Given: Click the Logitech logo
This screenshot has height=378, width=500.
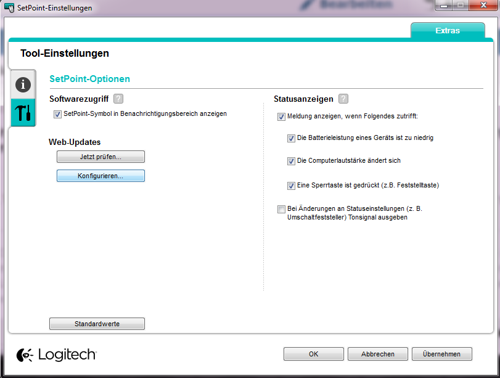Looking at the screenshot, I should (57, 355).
